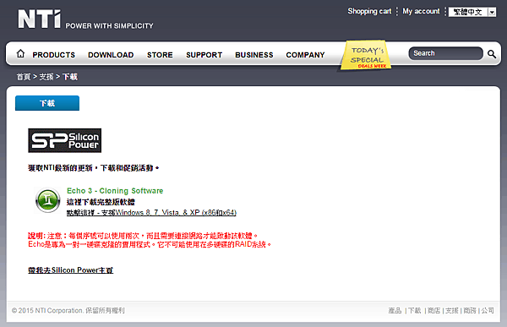Open the language dropdown showing 繁體中文
Image resolution: width=507 pixels, height=327 pixels.
tap(472, 12)
